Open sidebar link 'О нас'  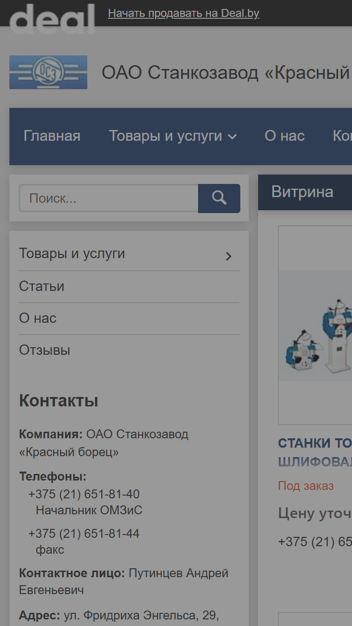point(38,318)
